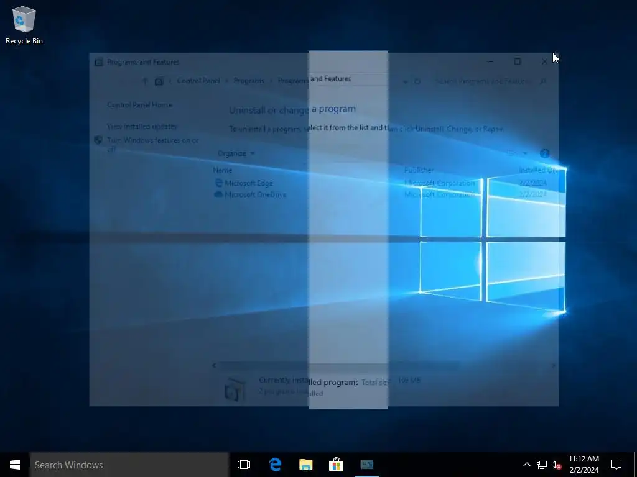Show hidden system tray icons
This screenshot has width=637, height=477.
(526, 465)
